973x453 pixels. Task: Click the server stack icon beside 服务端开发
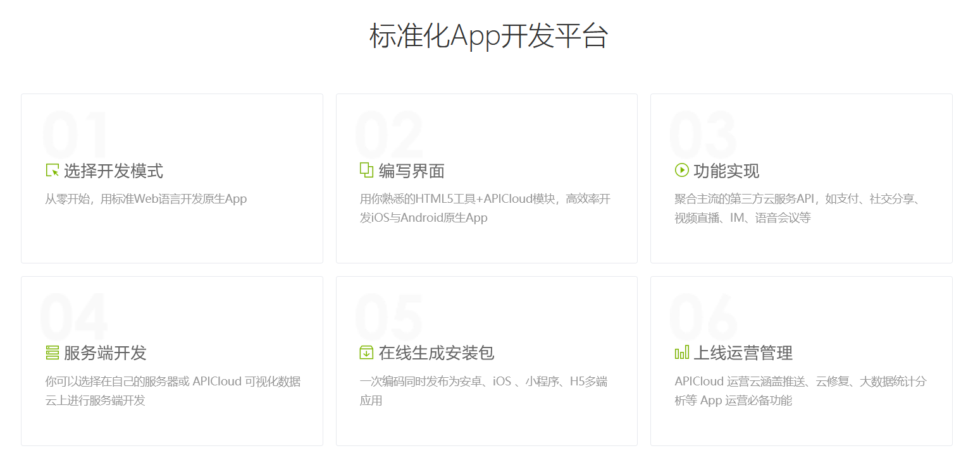coord(53,353)
